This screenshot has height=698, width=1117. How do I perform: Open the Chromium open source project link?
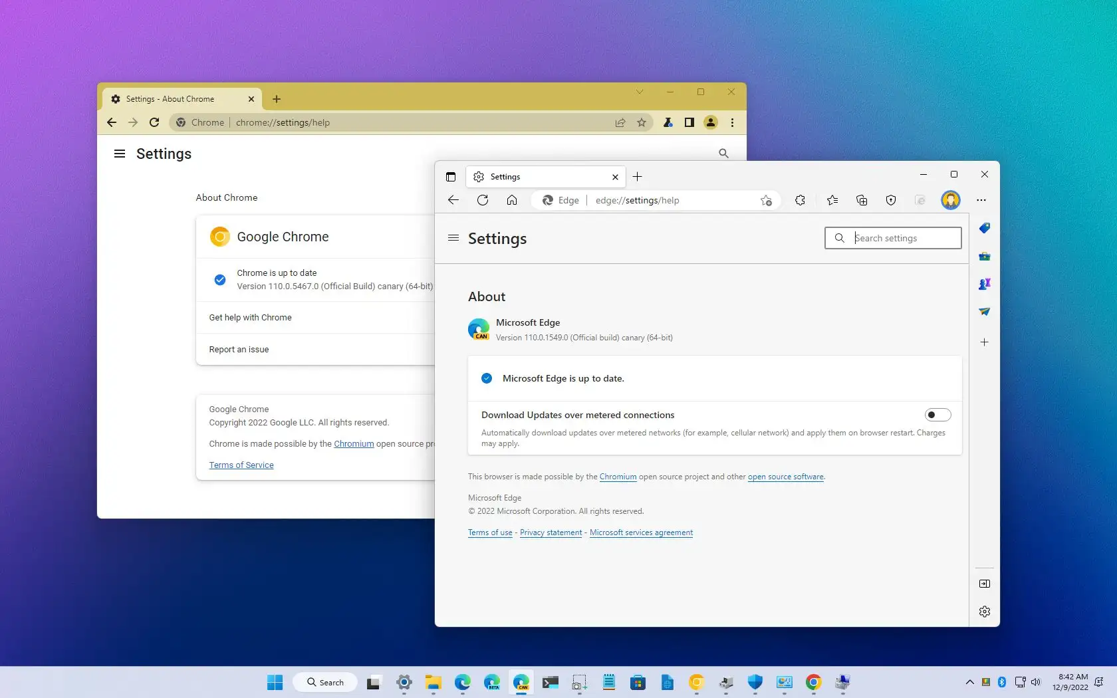coord(618,477)
